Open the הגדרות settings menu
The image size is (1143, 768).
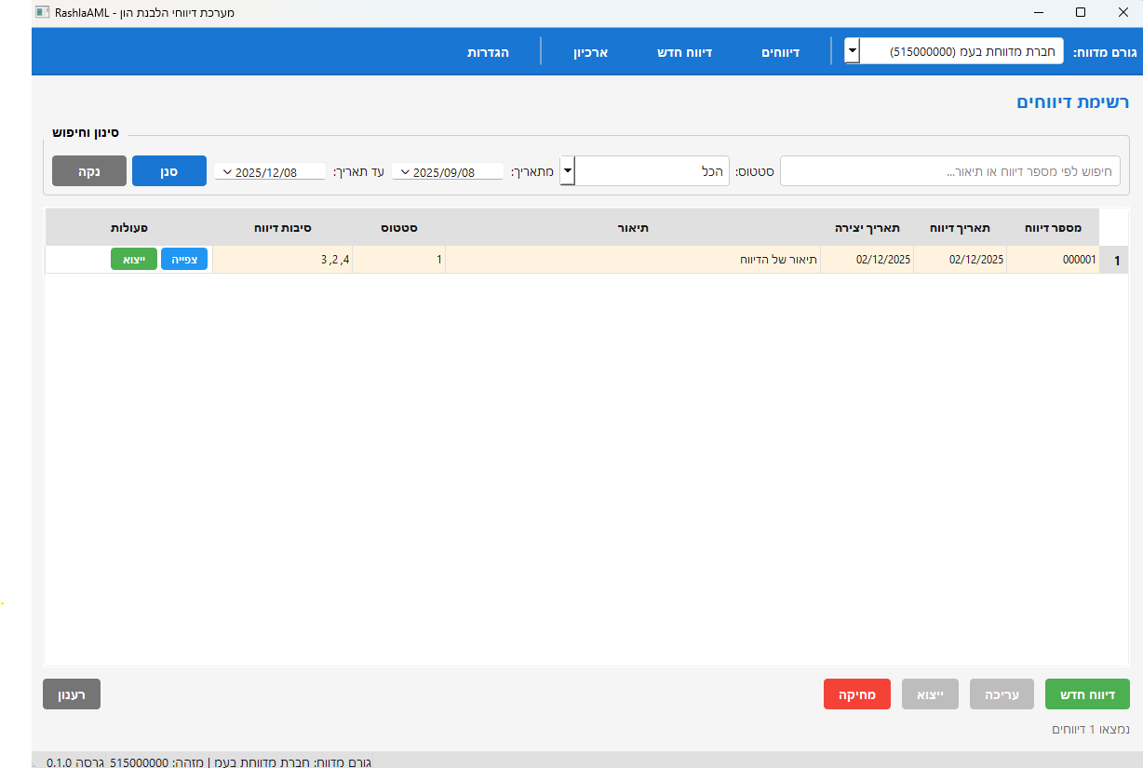[x=488, y=52]
